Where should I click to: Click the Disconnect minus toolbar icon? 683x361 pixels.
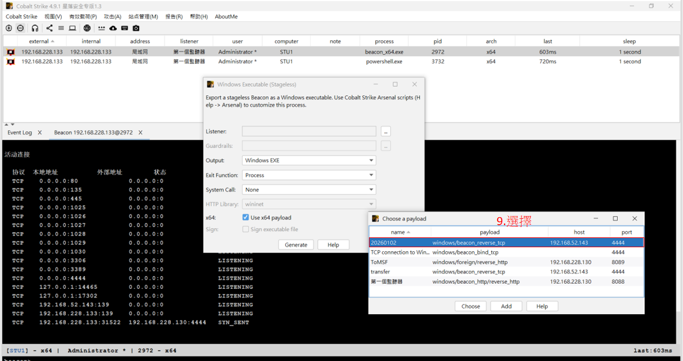pos(20,28)
